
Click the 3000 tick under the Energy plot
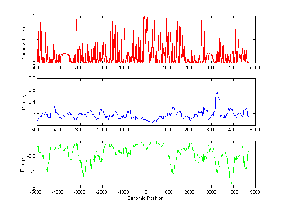pyautogui.click(x=211, y=192)
